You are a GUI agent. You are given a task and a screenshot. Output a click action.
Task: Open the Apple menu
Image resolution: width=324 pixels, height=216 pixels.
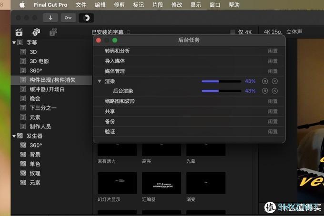[22, 5]
